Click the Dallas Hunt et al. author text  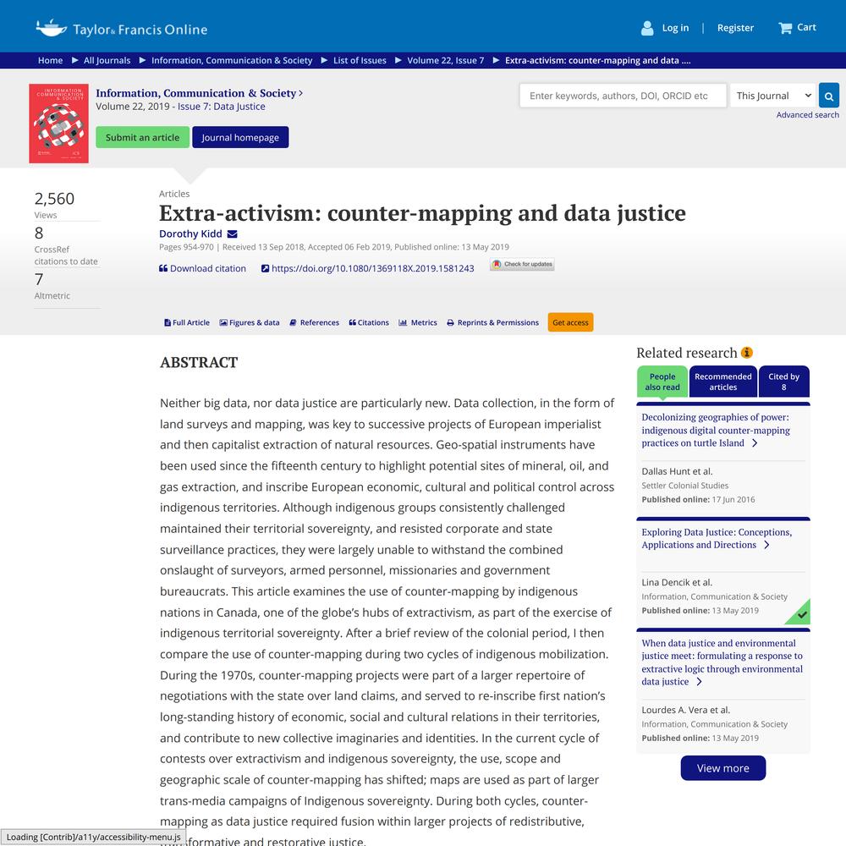pyautogui.click(x=677, y=471)
